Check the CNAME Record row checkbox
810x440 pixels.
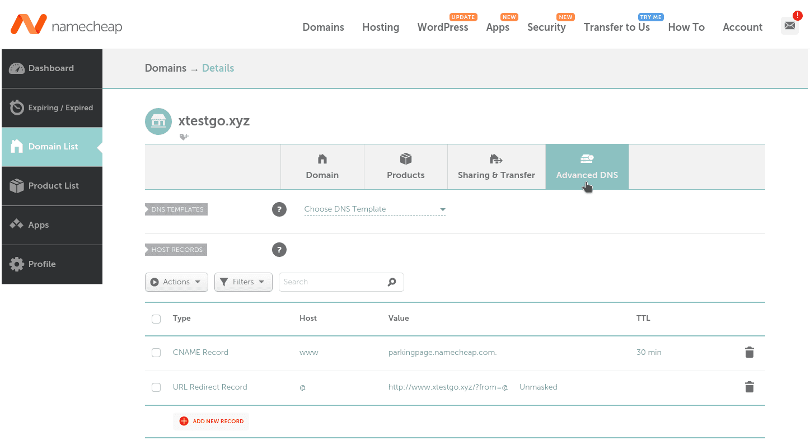coord(156,353)
